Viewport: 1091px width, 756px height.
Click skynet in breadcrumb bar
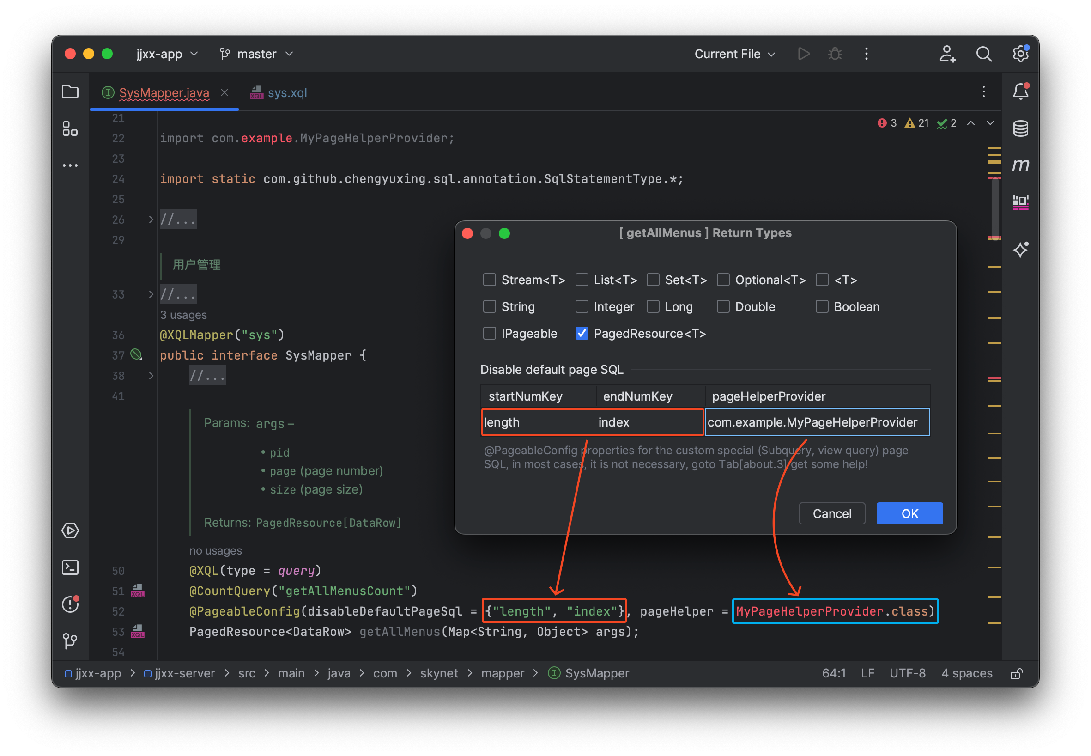tap(439, 674)
